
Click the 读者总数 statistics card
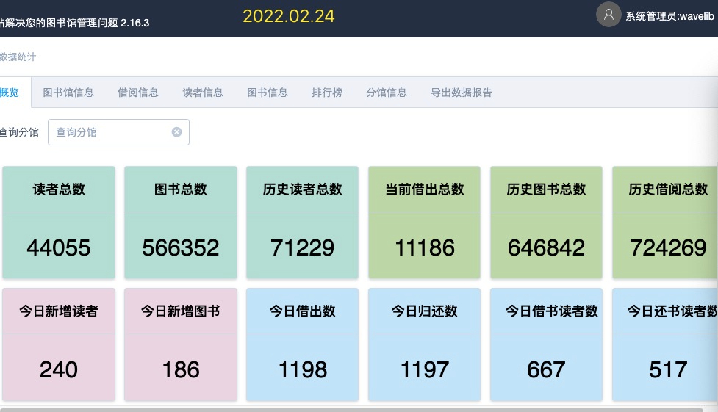tap(59, 223)
